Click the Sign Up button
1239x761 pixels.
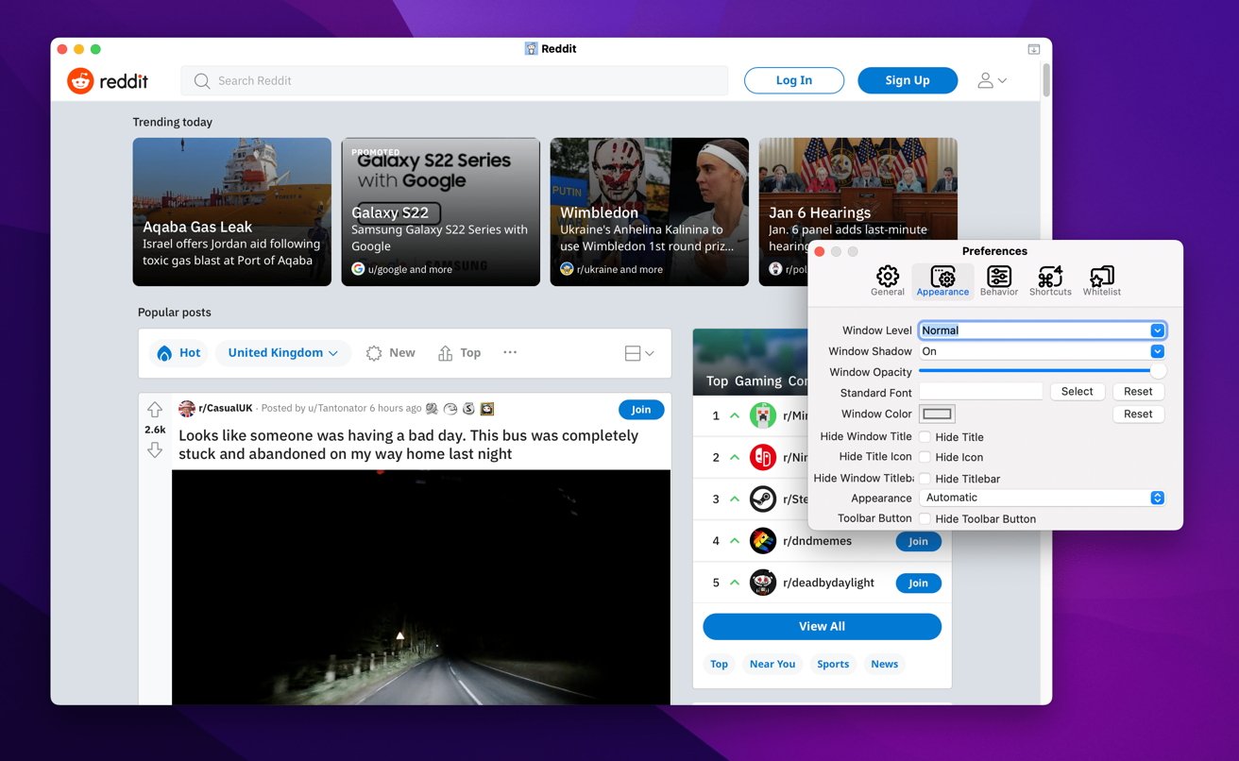(x=908, y=80)
